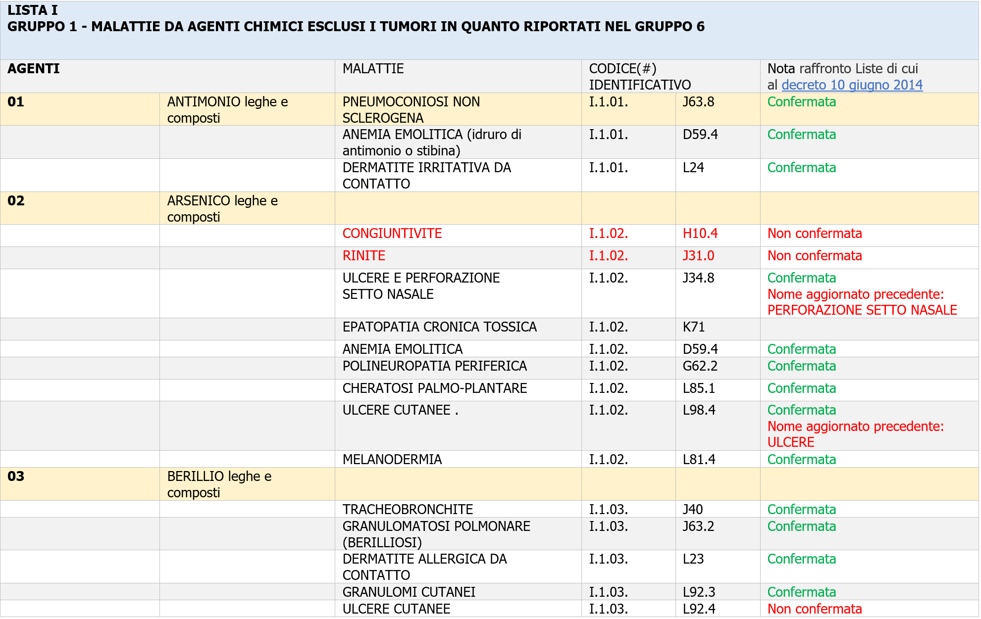Select the RINITE red entry
This screenshot has height=619, width=981.
click(x=364, y=256)
